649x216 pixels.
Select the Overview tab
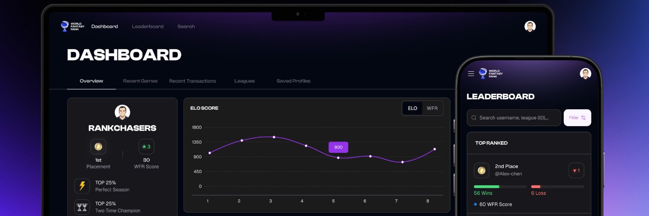pyautogui.click(x=91, y=81)
